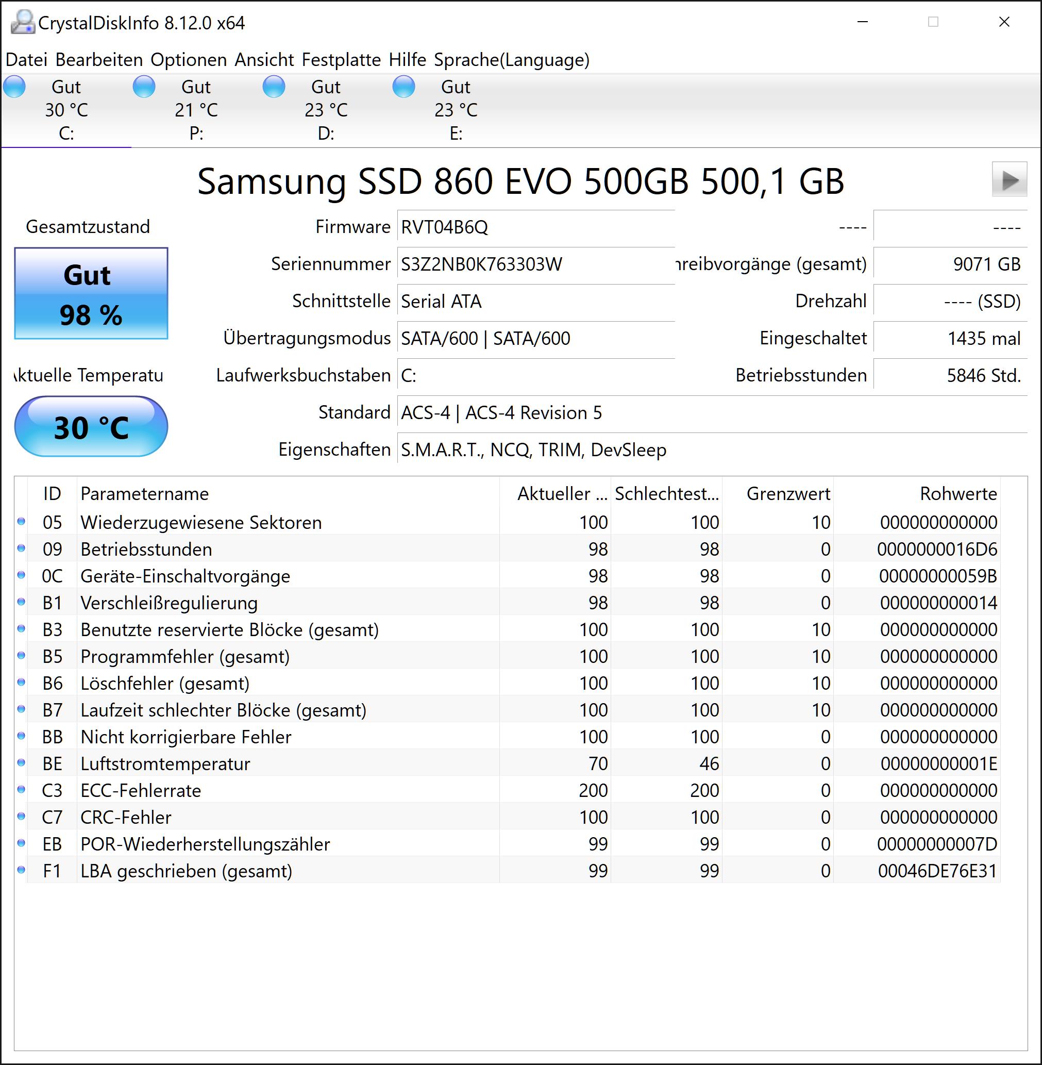Click the blue status orb for drive C:
Screen dimensions: 1042x1065
pyautogui.click(x=15, y=87)
